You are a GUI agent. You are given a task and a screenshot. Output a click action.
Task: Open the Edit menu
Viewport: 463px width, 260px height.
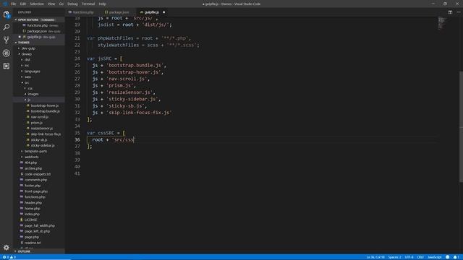pos(22,4)
